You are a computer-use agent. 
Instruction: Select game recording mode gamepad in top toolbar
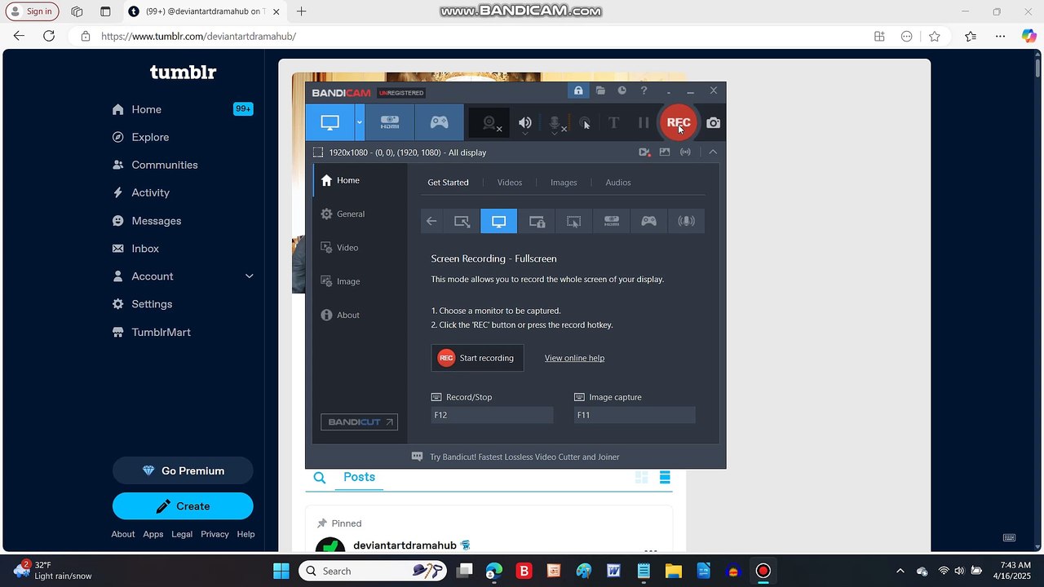coord(439,122)
